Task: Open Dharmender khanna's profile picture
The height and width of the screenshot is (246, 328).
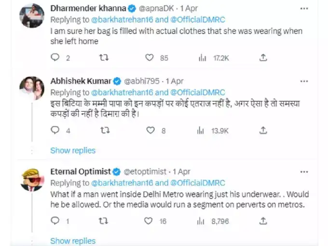Action: point(32,17)
